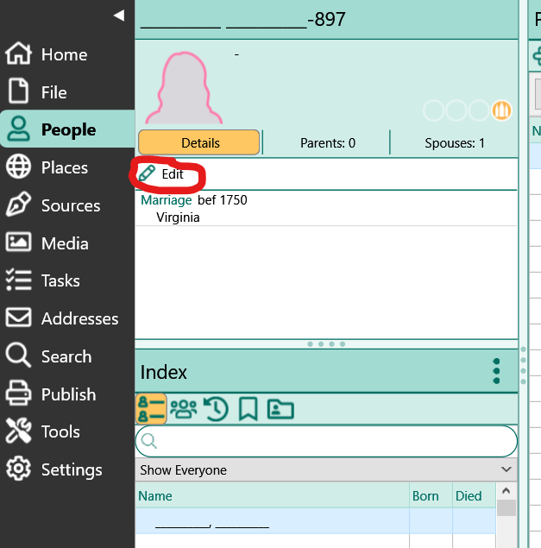Open the Index panel three-dot menu

[x=496, y=371]
